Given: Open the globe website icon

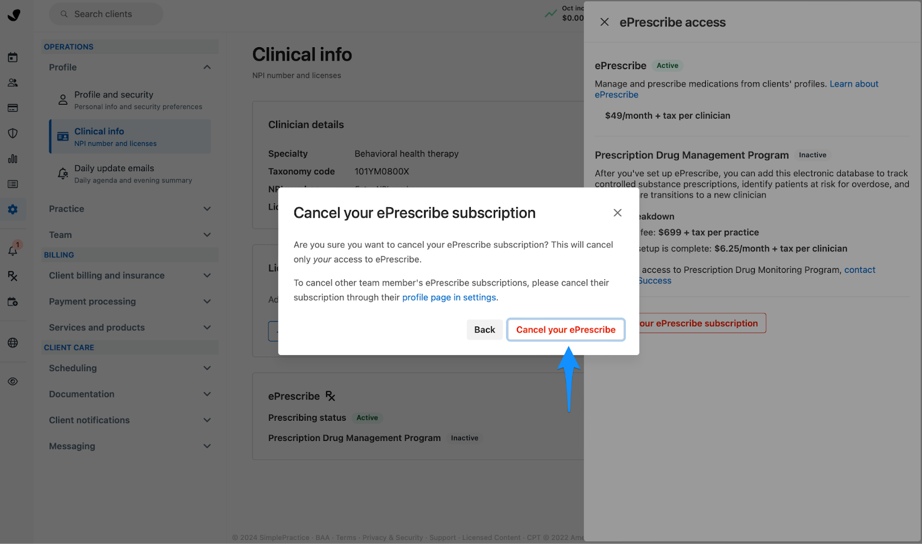Looking at the screenshot, I should (13, 343).
